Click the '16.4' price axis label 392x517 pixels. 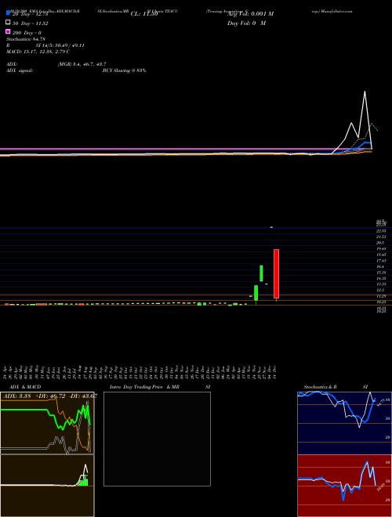380,266
